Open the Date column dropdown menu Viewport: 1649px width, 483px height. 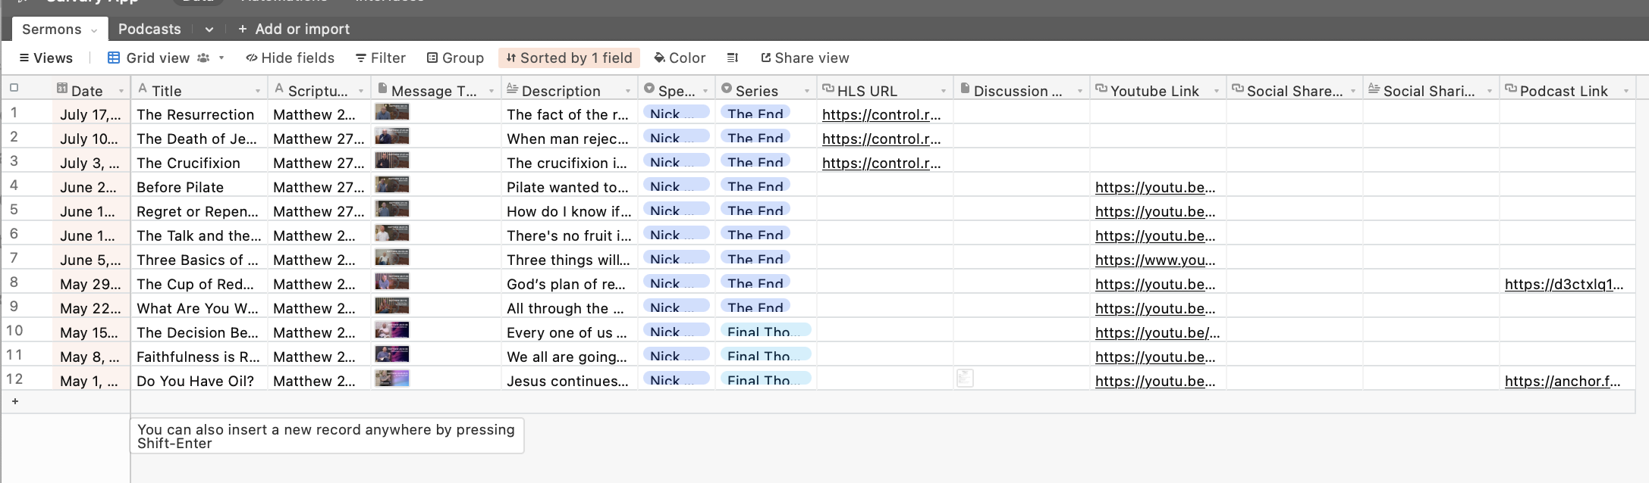click(x=121, y=91)
